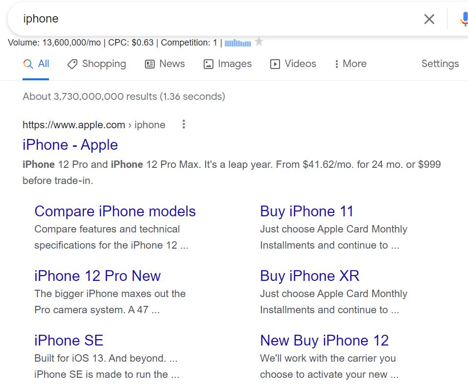Image resolution: width=468 pixels, height=392 pixels.
Task: Click the About 3,730,000,000 results count
Action: click(x=124, y=97)
